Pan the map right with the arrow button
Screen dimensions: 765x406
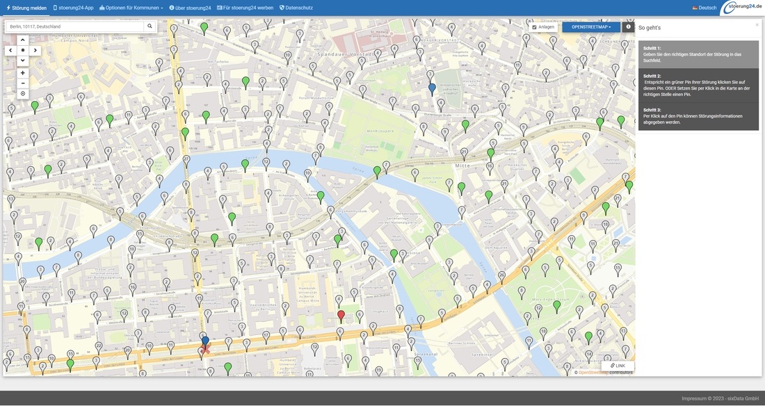point(35,50)
